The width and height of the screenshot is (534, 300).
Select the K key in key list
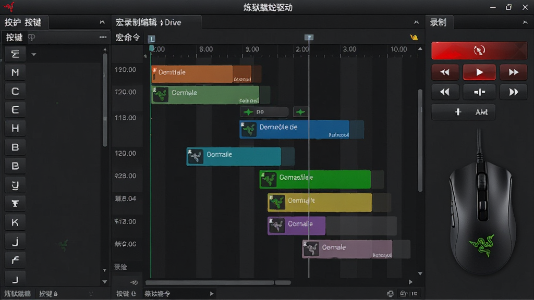(x=15, y=222)
